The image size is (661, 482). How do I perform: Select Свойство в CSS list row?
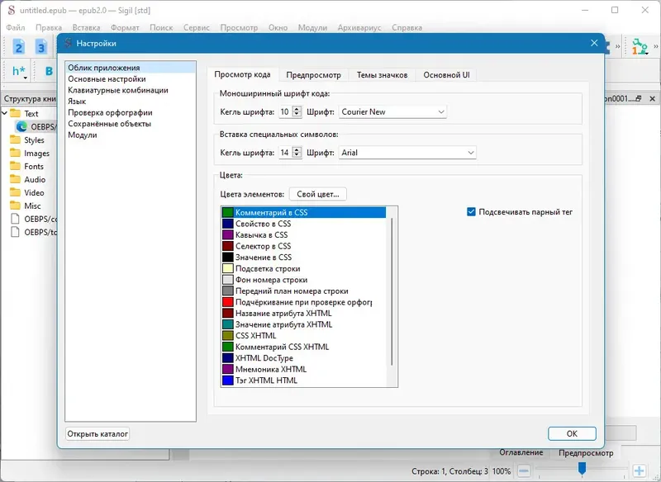click(x=303, y=224)
